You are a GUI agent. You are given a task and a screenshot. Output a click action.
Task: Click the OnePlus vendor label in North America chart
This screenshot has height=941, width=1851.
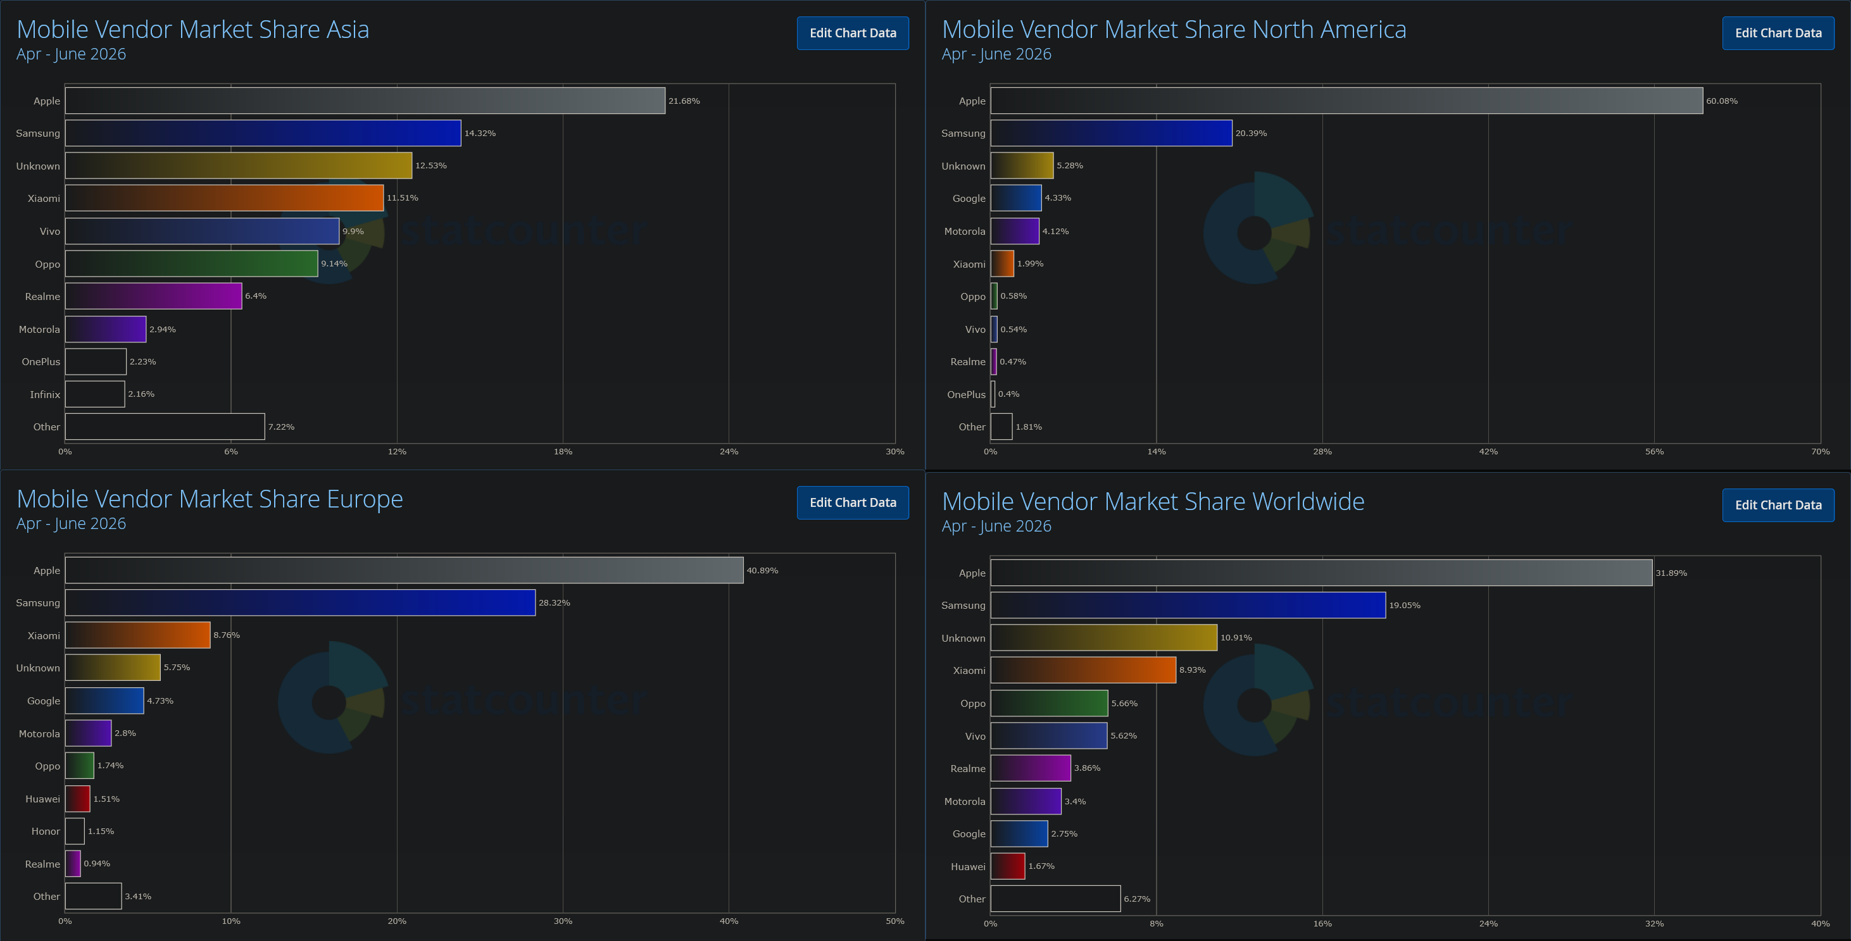coord(967,394)
